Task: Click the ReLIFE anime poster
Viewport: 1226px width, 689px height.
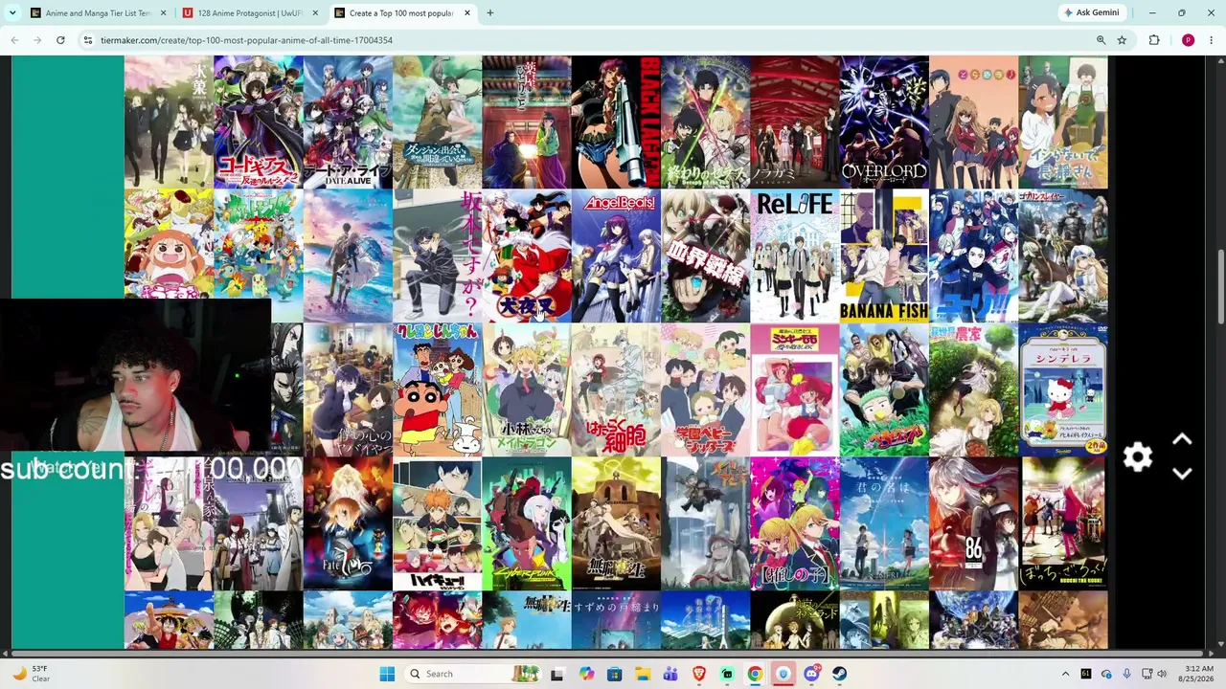Action: tap(795, 256)
